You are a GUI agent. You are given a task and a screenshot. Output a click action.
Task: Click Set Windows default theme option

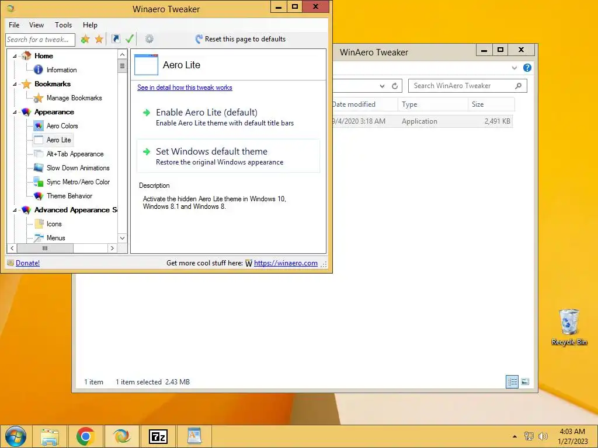click(228, 156)
